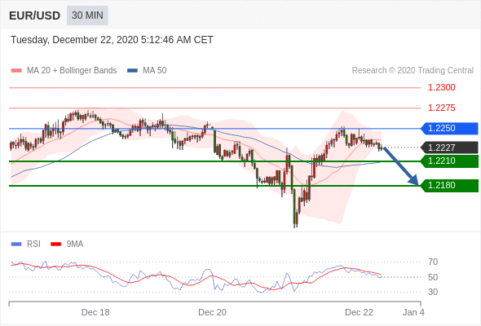Image resolution: width=481 pixels, height=326 pixels.
Task: Click the MA 20 + Bollinger Bands legend label
Action: point(72,71)
